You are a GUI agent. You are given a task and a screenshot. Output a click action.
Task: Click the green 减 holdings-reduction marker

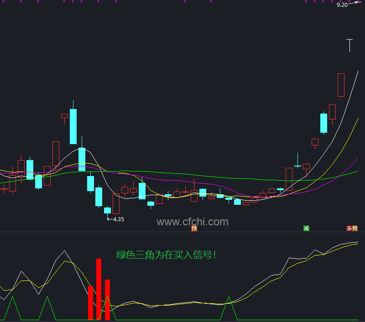pyautogui.click(x=306, y=228)
